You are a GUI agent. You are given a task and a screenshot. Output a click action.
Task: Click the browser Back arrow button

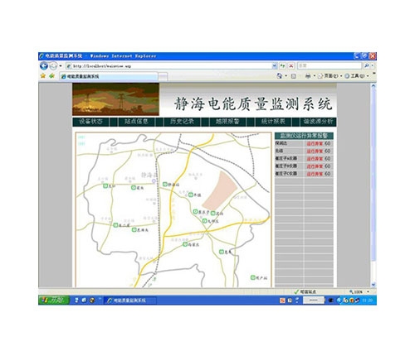(x=44, y=65)
